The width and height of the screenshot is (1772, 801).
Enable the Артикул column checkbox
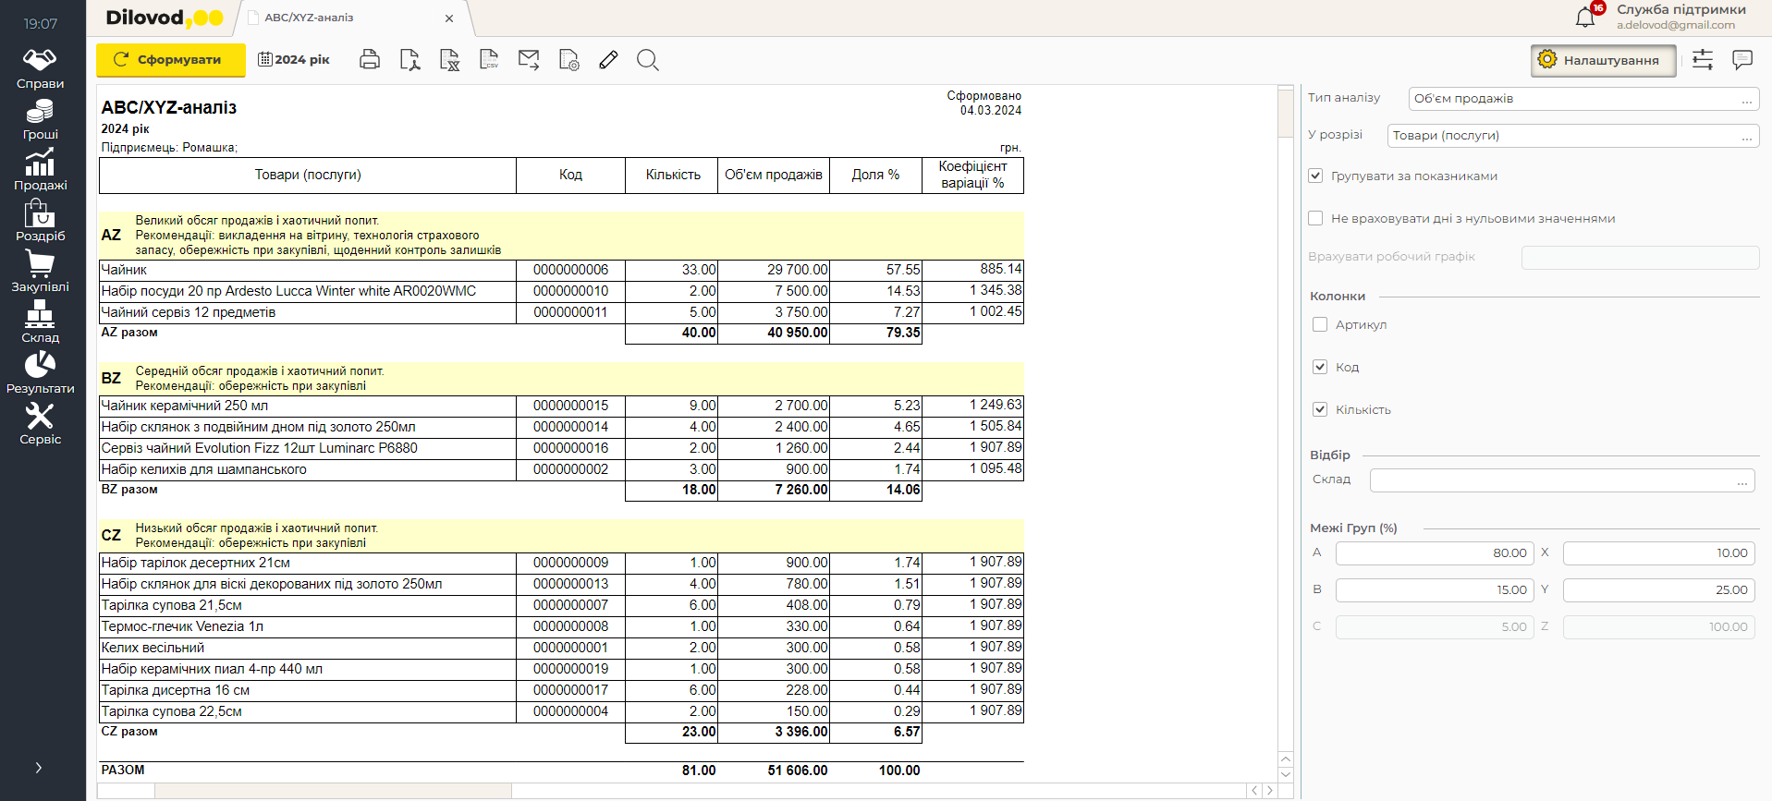[1320, 324]
